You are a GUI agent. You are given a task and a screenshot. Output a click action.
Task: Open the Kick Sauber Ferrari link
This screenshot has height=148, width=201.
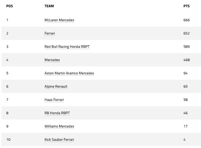[59, 140]
